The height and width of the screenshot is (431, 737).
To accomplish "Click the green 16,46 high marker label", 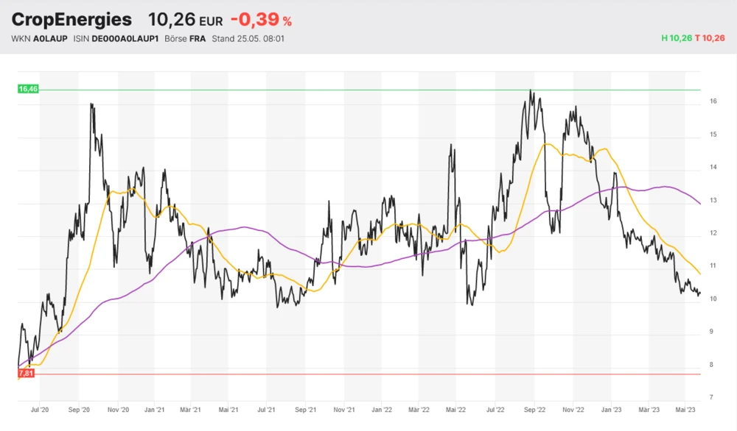I will (28, 89).
